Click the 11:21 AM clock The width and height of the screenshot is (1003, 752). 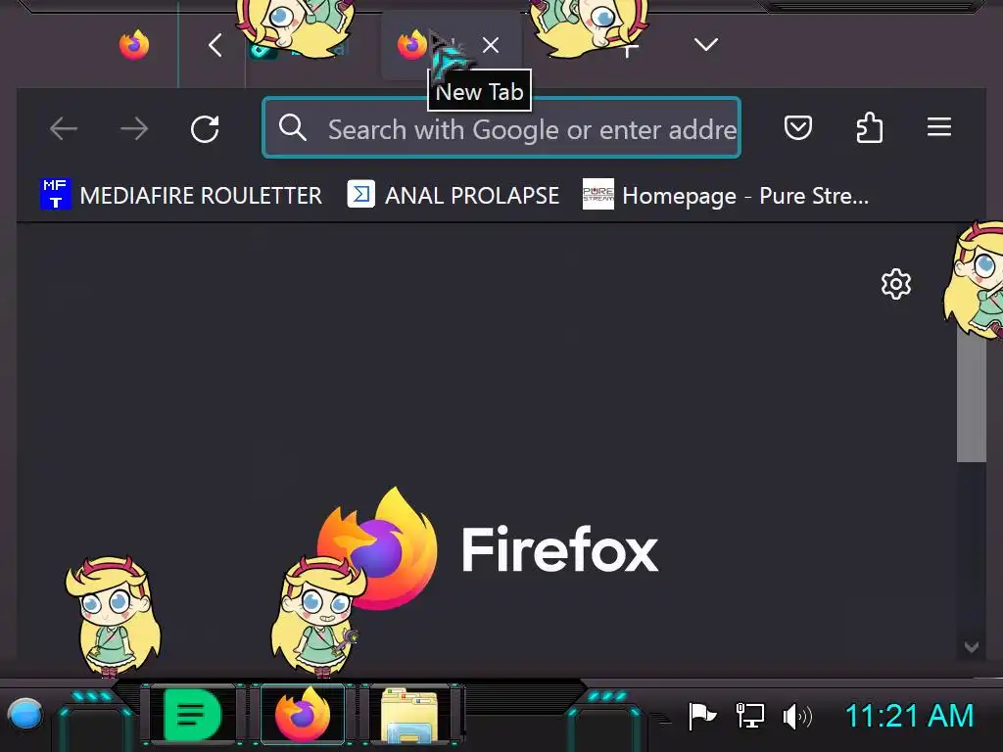[x=909, y=716]
